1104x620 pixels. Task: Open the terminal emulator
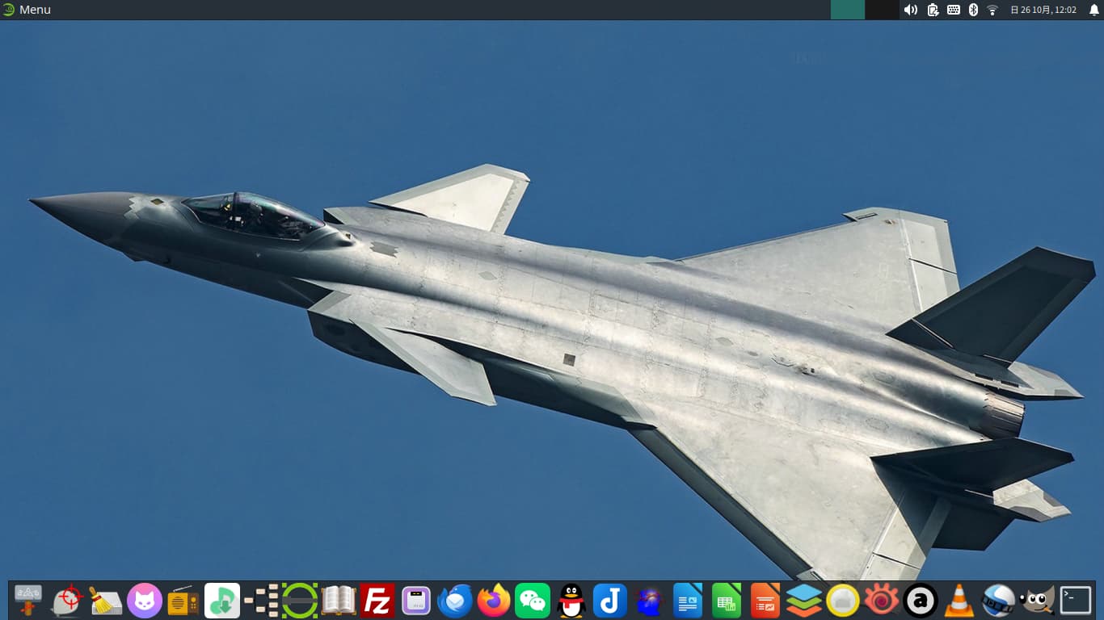point(1076,601)
